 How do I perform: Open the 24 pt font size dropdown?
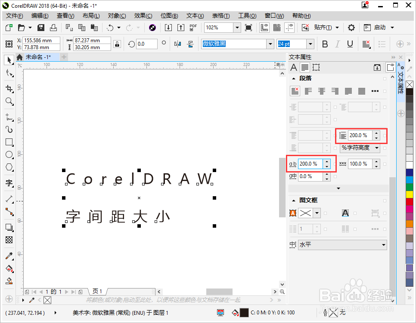tap(310, 44)
